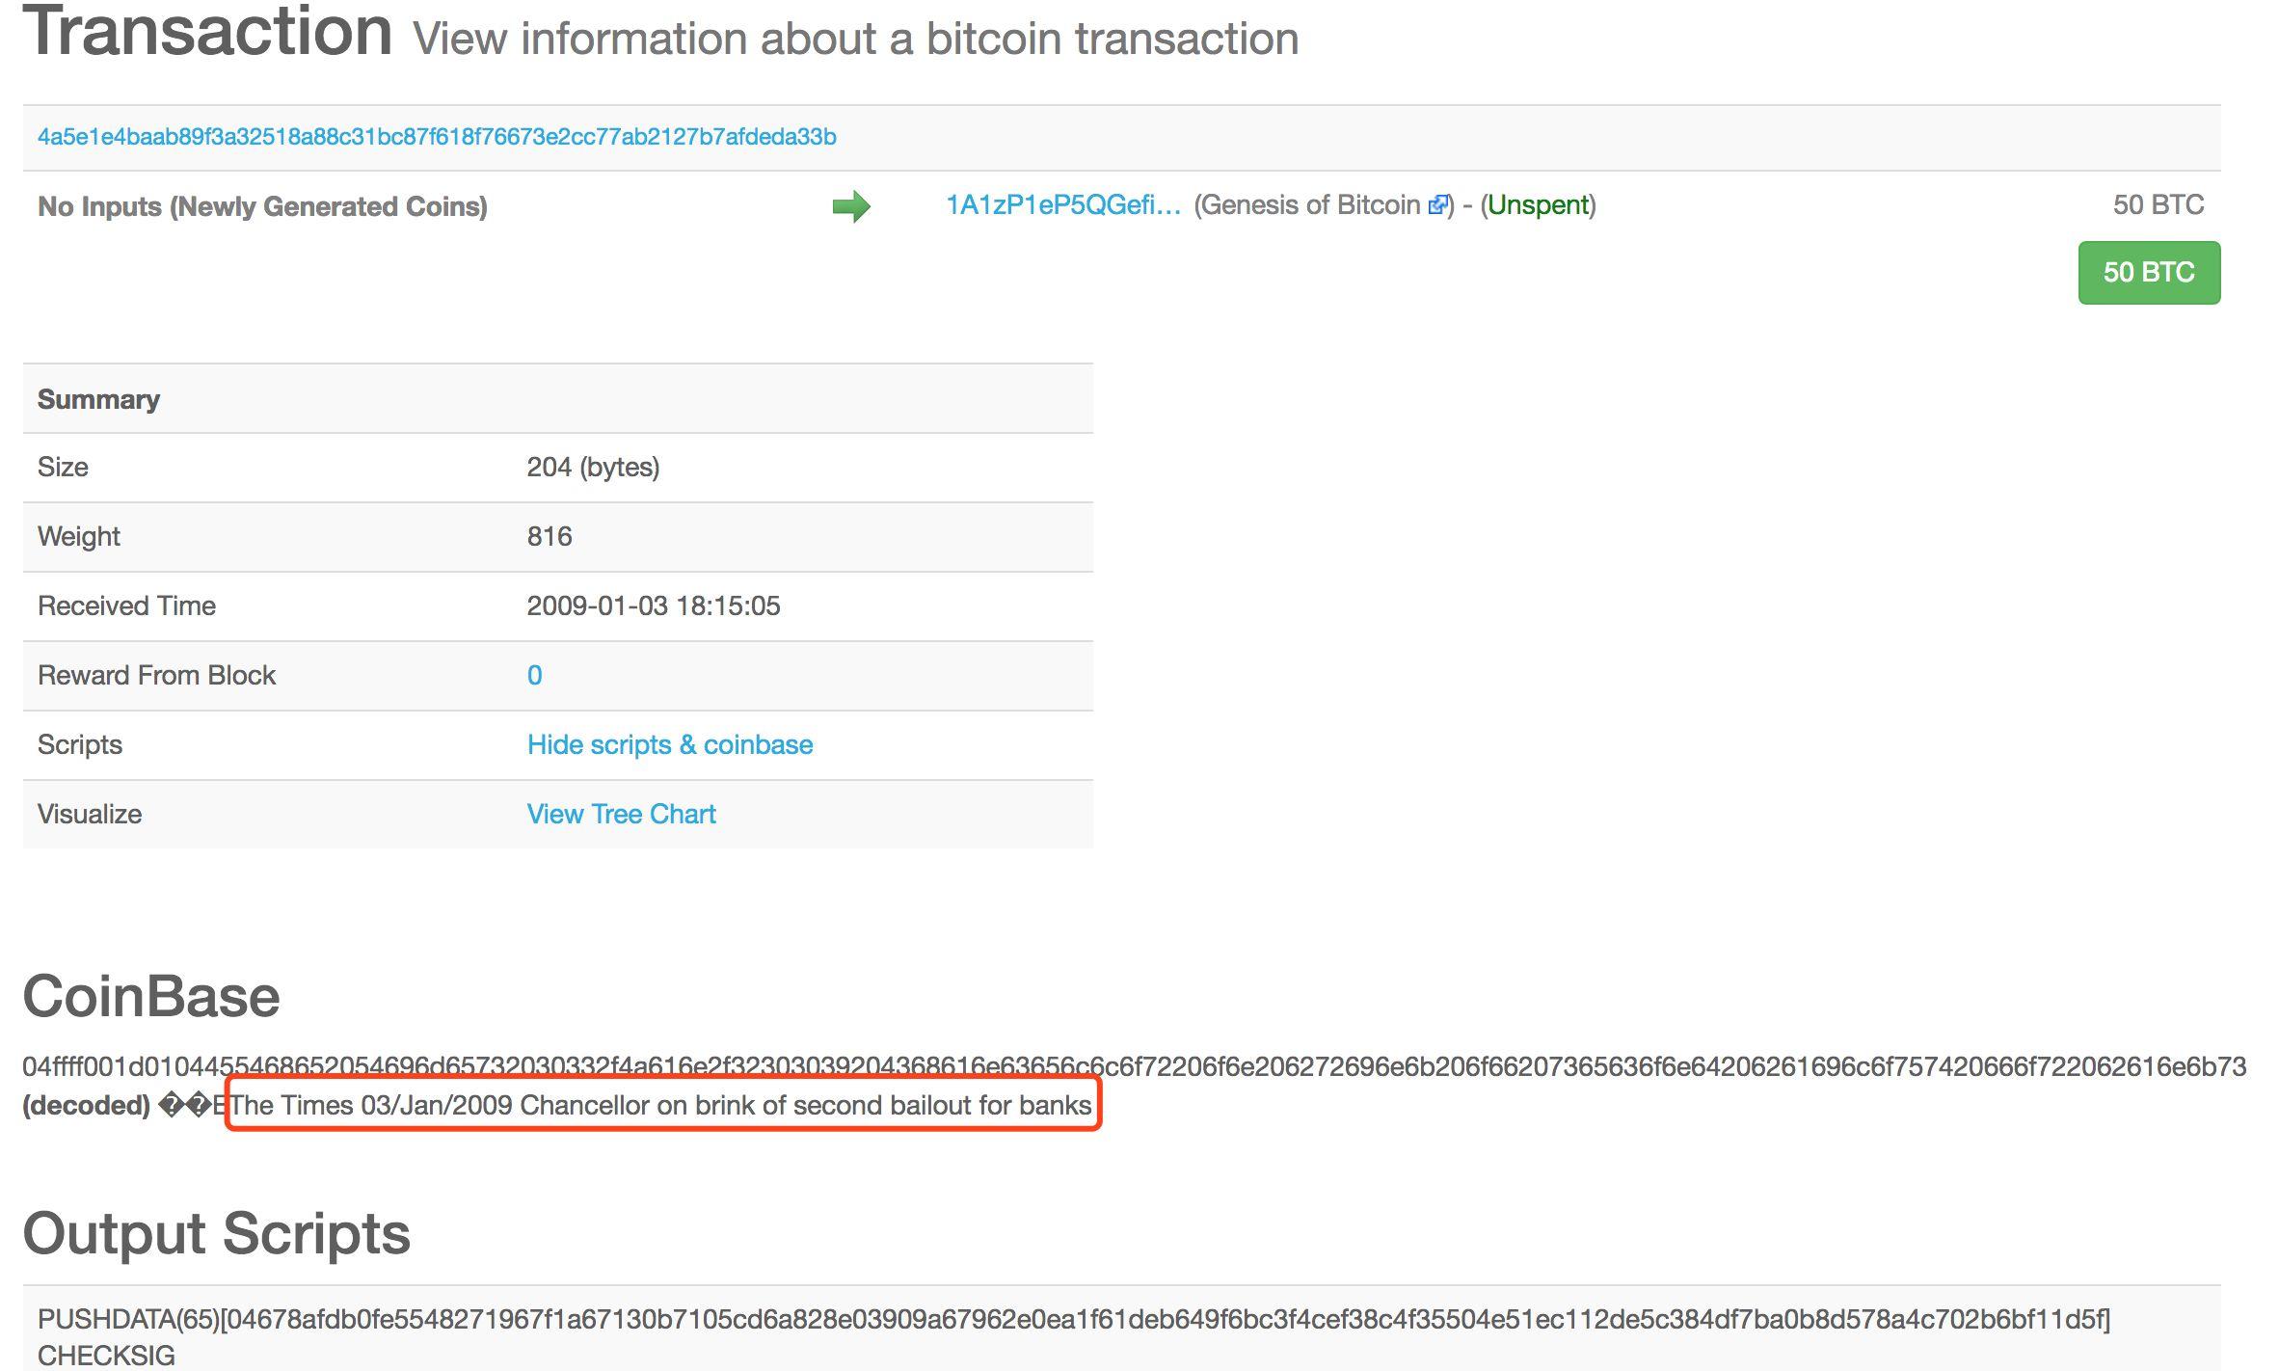Click the green Unspent link
2279x1371 pixels.
(x=1538, y=205)
